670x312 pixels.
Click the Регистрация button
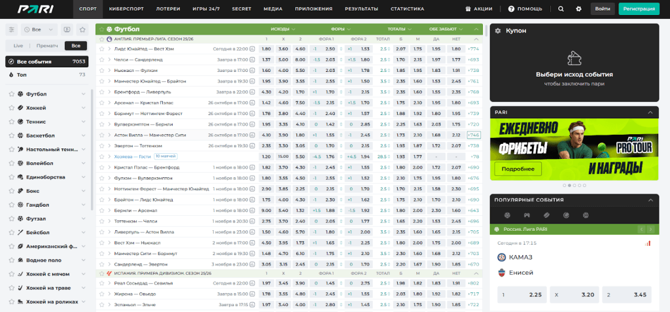point(639,9)
